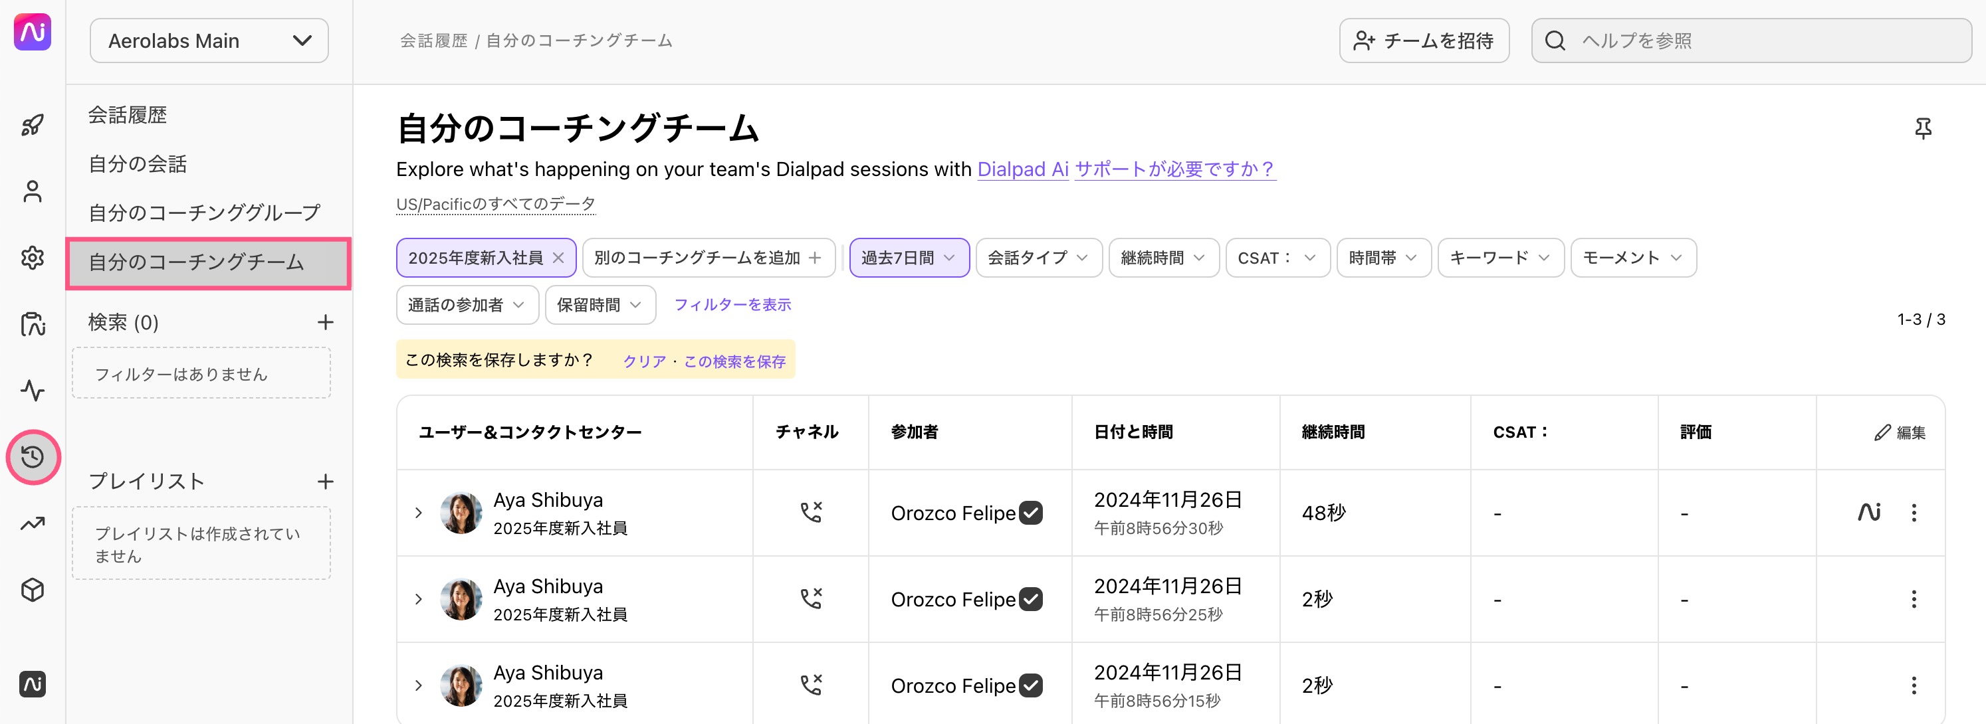This screenshot has height=724, width=1986.
Task: Click the 継続時間 column header
Action: (1333, 432)
